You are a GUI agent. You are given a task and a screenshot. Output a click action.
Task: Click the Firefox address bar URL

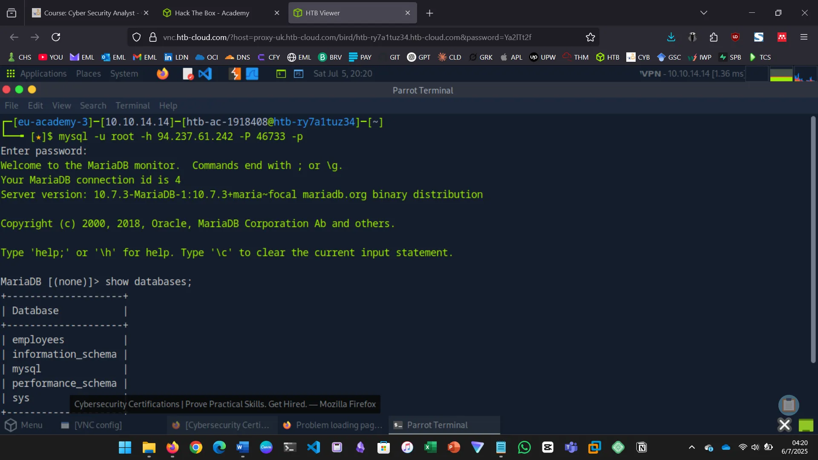coord(347,37)
